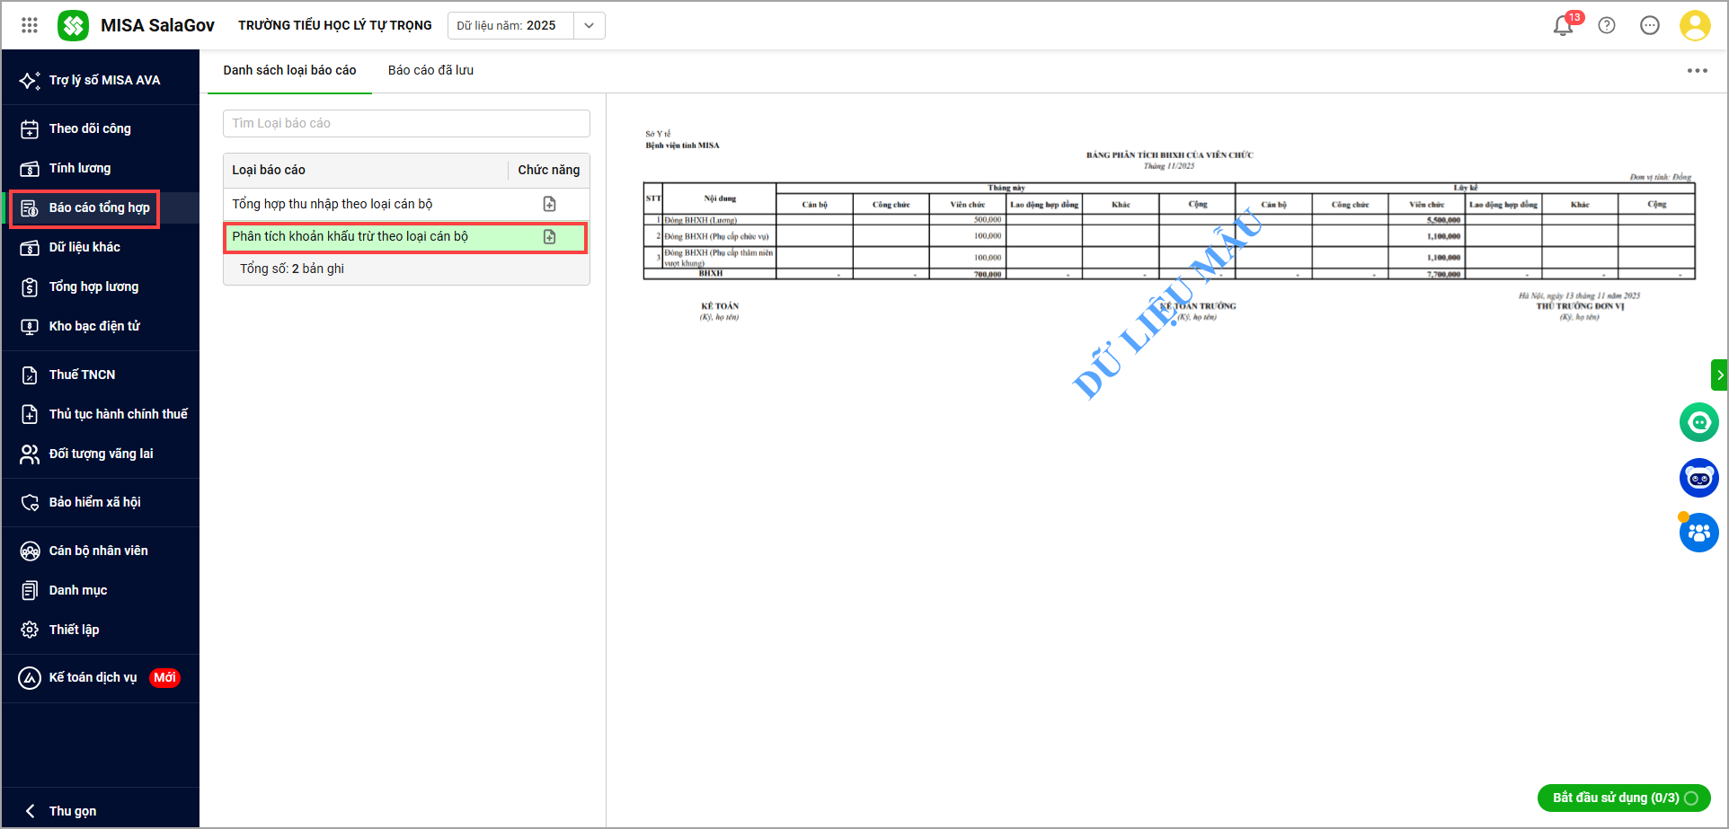Open the blue robot assistant icon

(x=1698, y=478)
